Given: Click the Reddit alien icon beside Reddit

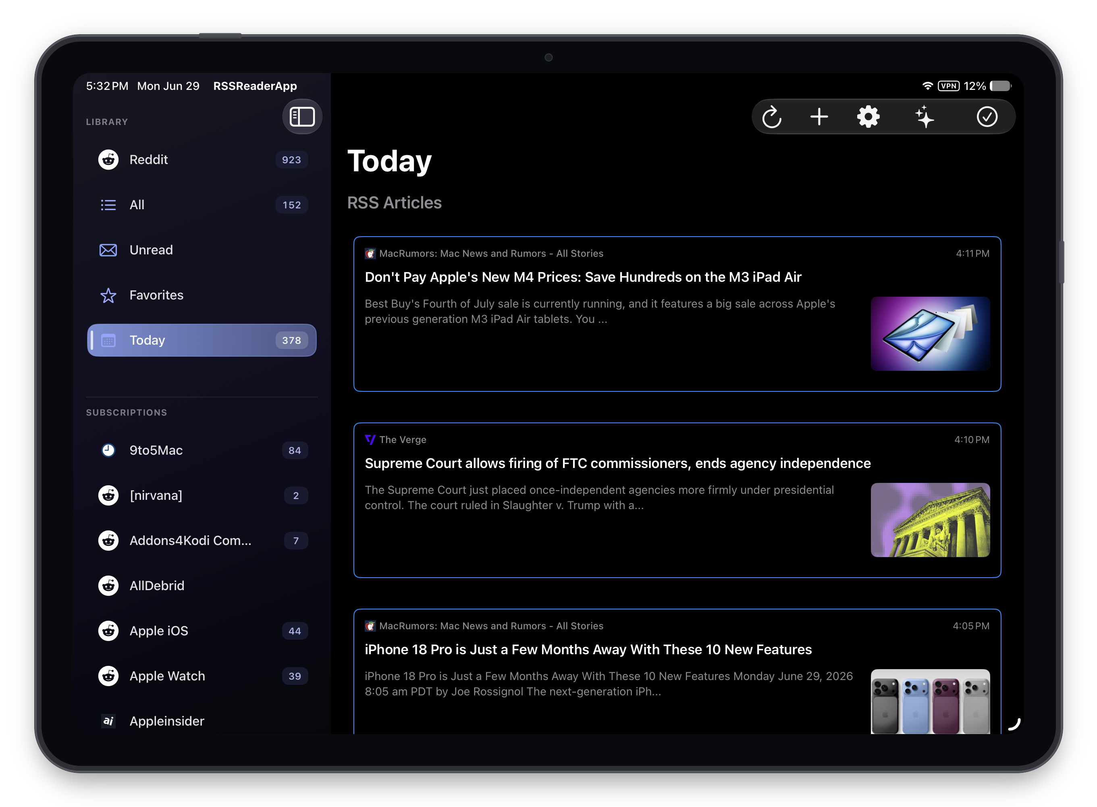Looking at the screenshot, I should [108, 160].
